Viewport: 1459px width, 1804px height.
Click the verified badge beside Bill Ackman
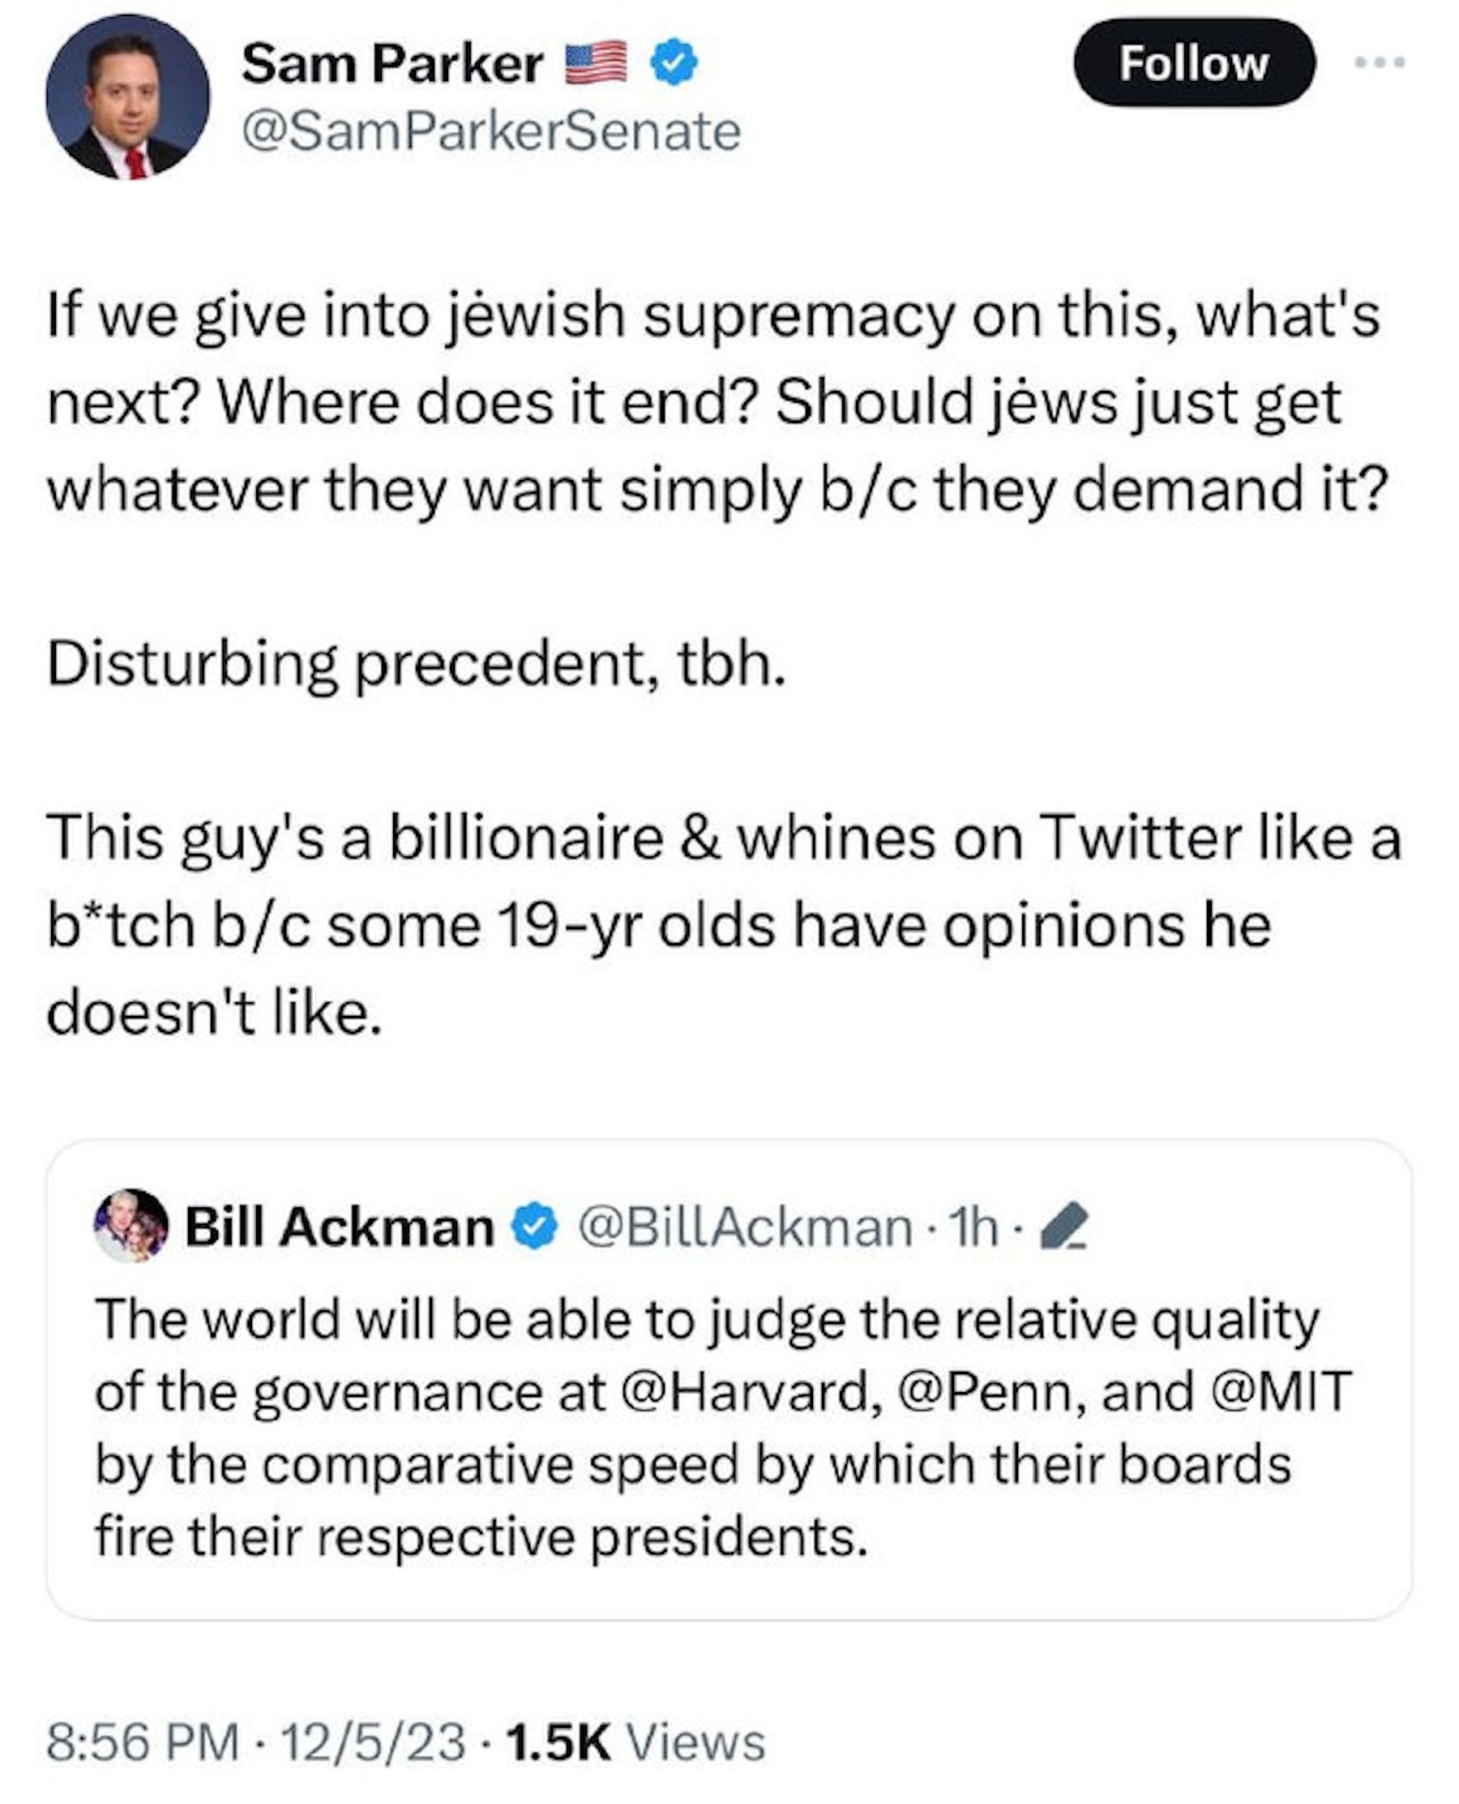click(x=535, y=1228)
